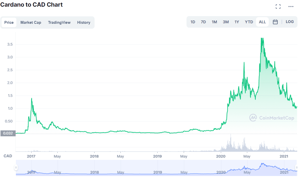Toggle the LOG scale option
Image resolution: width=299 pixels, height=177 pixels.
(x=290, y=22)
